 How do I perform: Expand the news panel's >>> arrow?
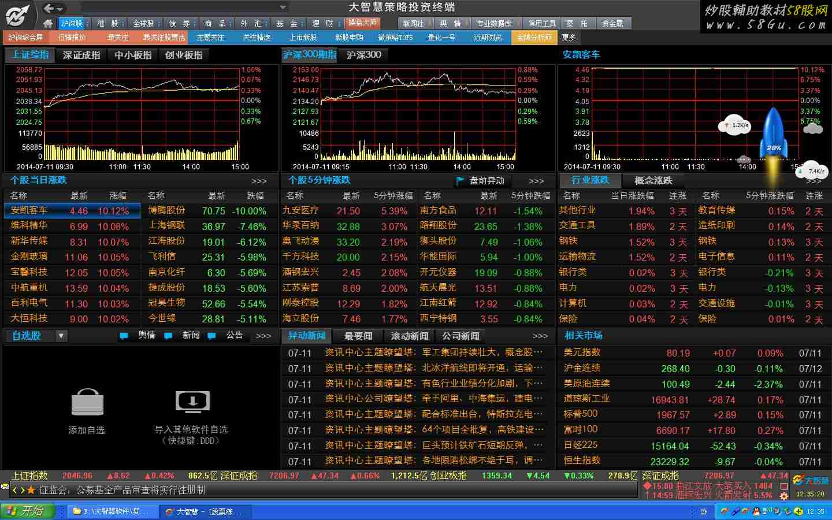click(x=540, y=336)
